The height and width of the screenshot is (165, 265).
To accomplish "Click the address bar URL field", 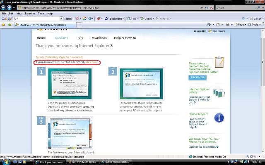I will 108,7.
